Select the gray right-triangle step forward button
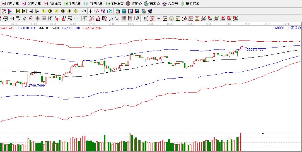The height and width of the screenshot is (152, 302). click(37, 11)
